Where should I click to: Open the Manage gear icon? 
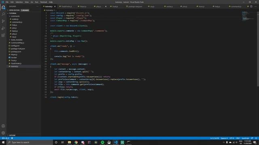(x=3, y=133)
